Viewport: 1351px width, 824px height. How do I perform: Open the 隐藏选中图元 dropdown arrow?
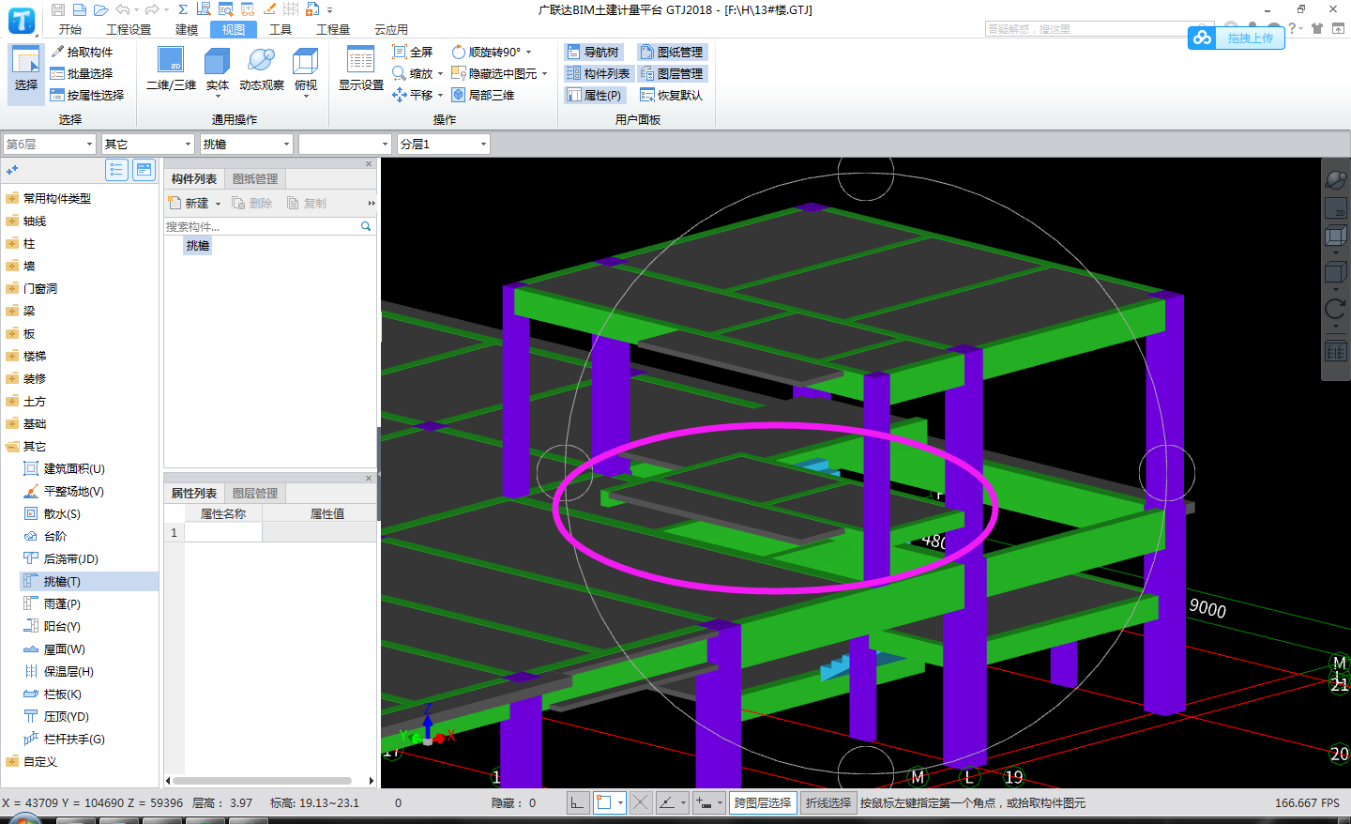544,73
